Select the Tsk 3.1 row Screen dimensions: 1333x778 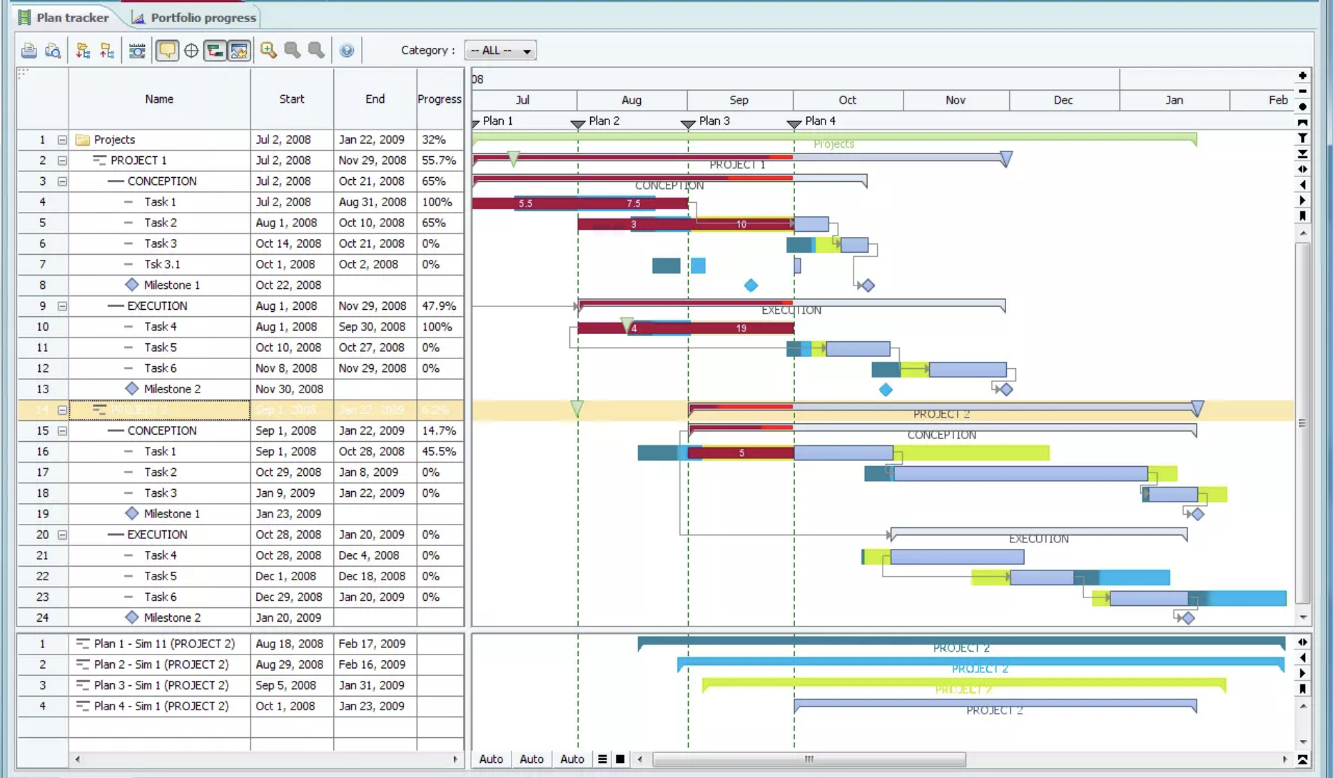click(240, 265)
